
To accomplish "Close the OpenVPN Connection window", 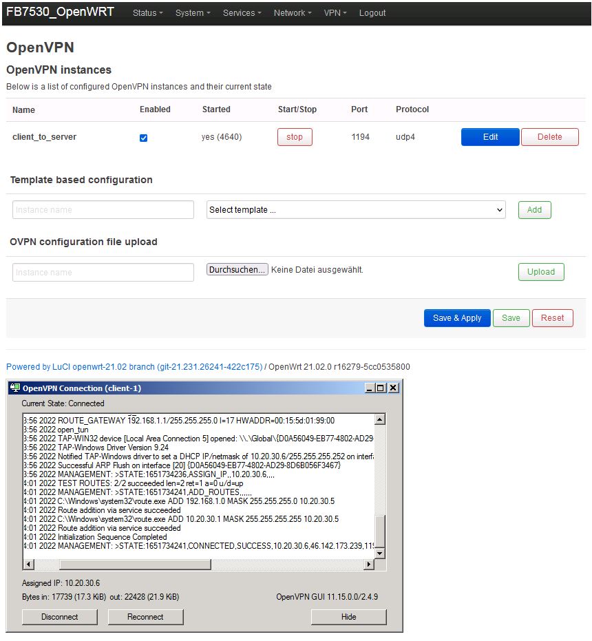I will tap(393, 388).
